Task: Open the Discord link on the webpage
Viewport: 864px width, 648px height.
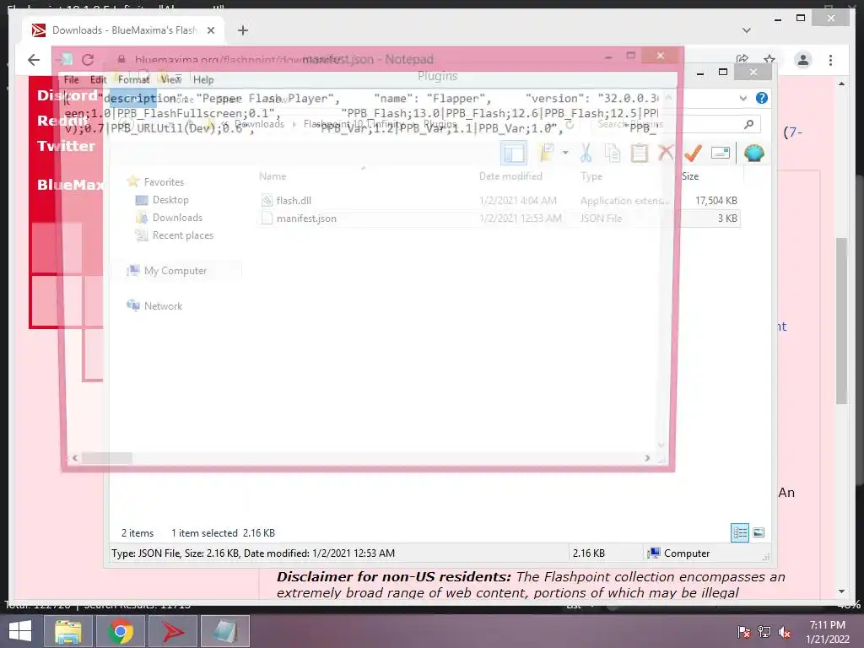Action: [67, 95]
